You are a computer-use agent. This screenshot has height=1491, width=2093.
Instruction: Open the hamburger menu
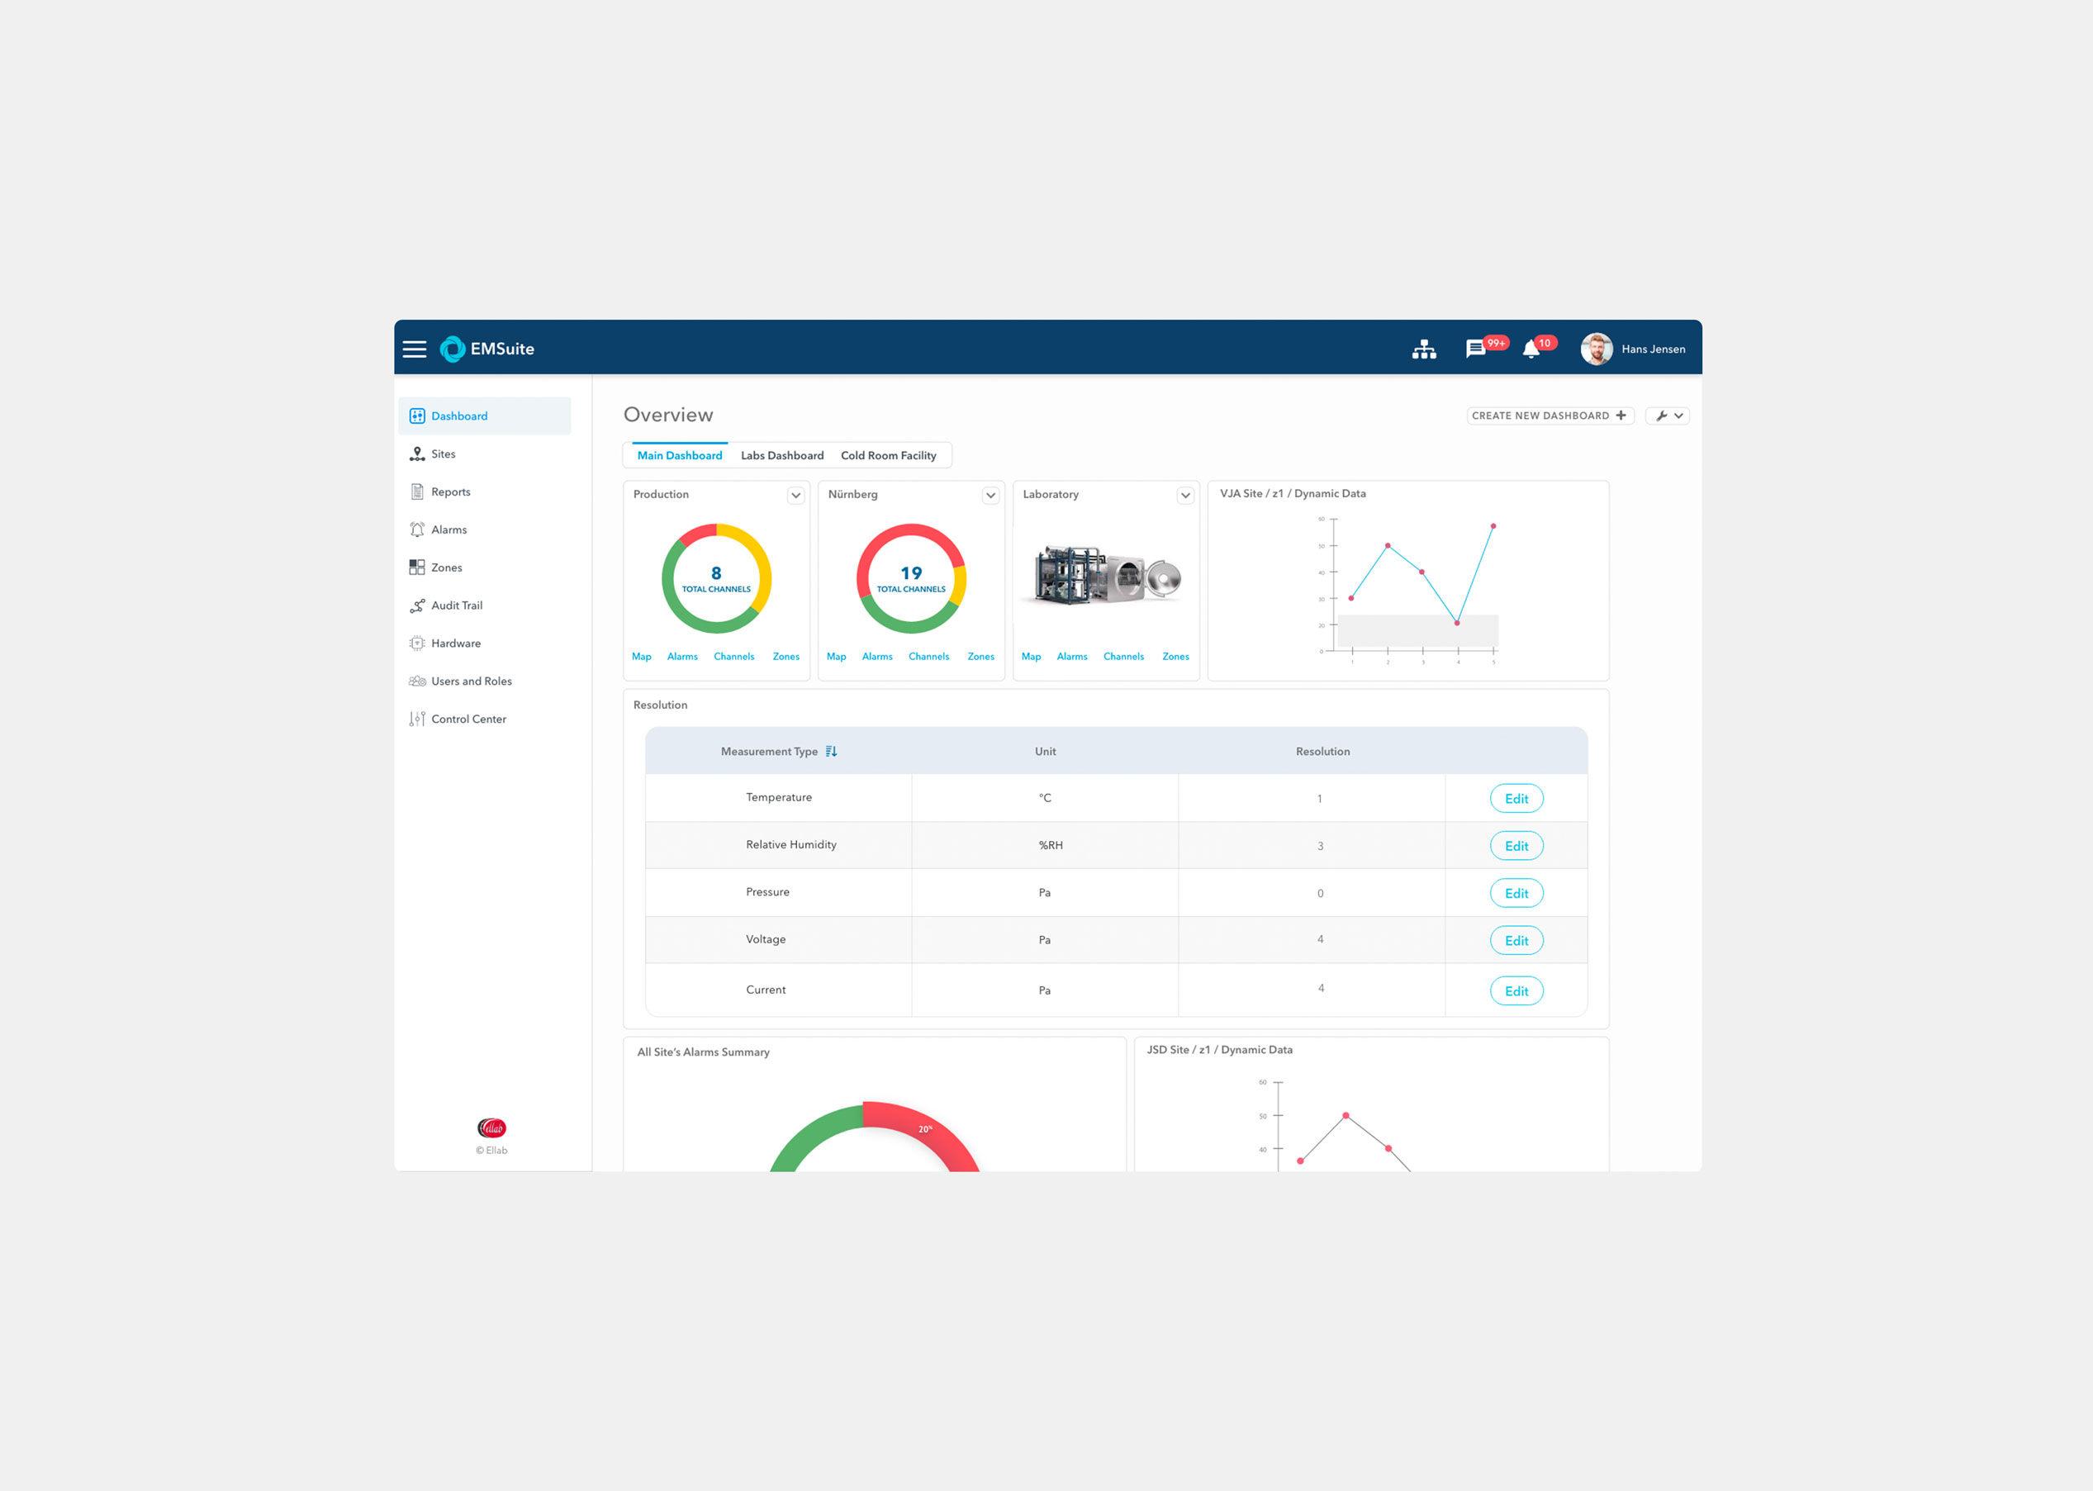pos(414,349)
